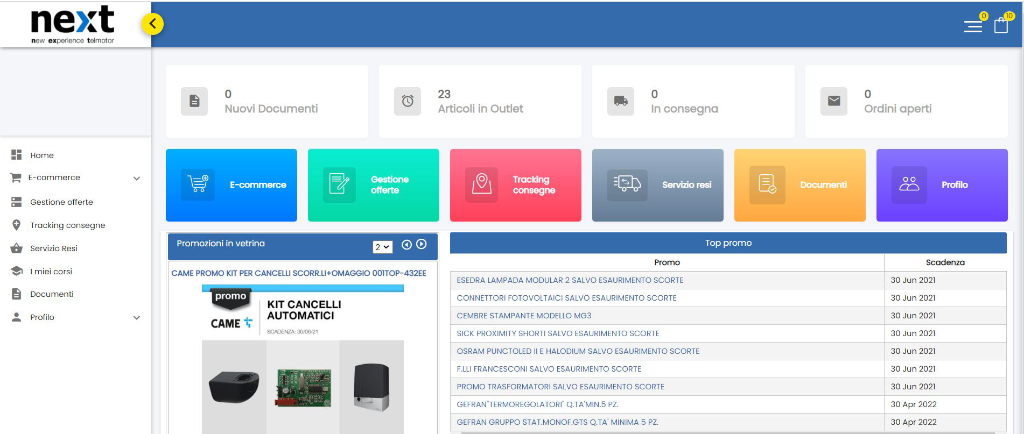Click the E-commerce cart icon in sidebar

[x=16, y=177]
